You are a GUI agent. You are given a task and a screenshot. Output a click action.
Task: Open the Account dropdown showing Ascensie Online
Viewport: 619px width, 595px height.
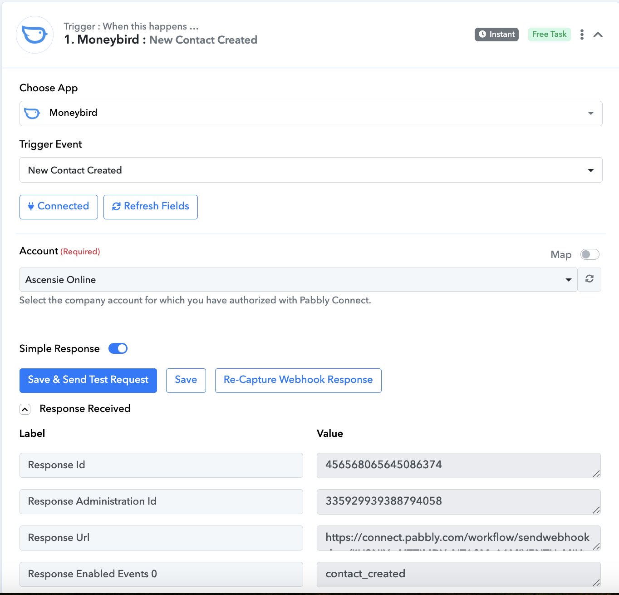298,280
